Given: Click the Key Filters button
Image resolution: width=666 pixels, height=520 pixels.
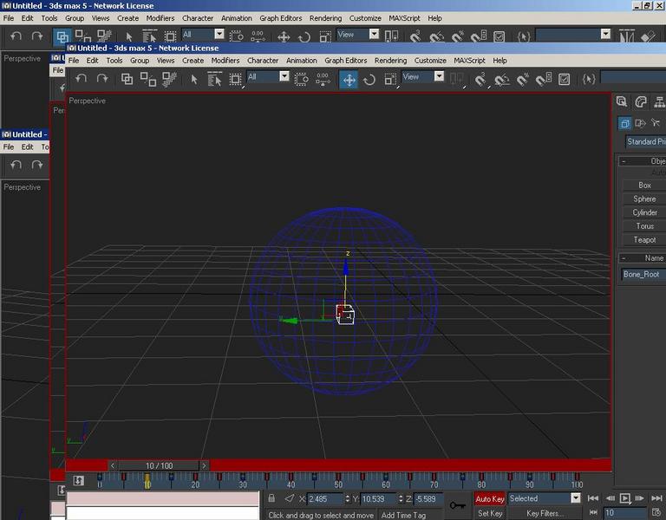Looking at the screenshot, I should tap(545, 513).
